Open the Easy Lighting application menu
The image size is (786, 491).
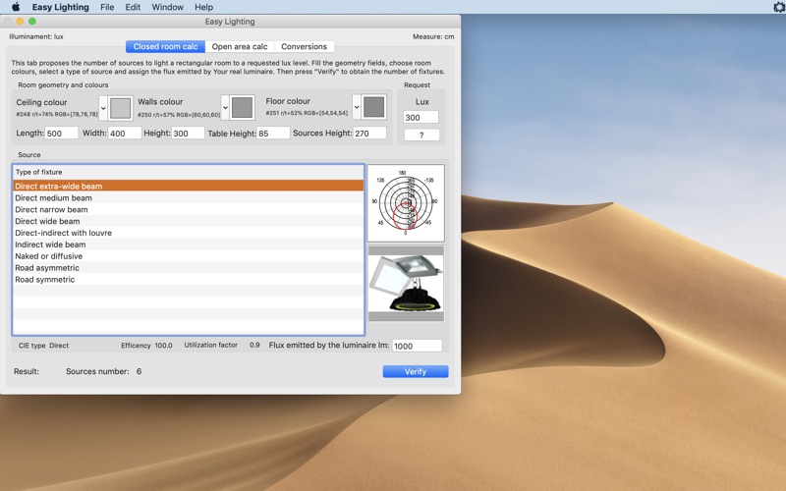click(x=61, y=7)
